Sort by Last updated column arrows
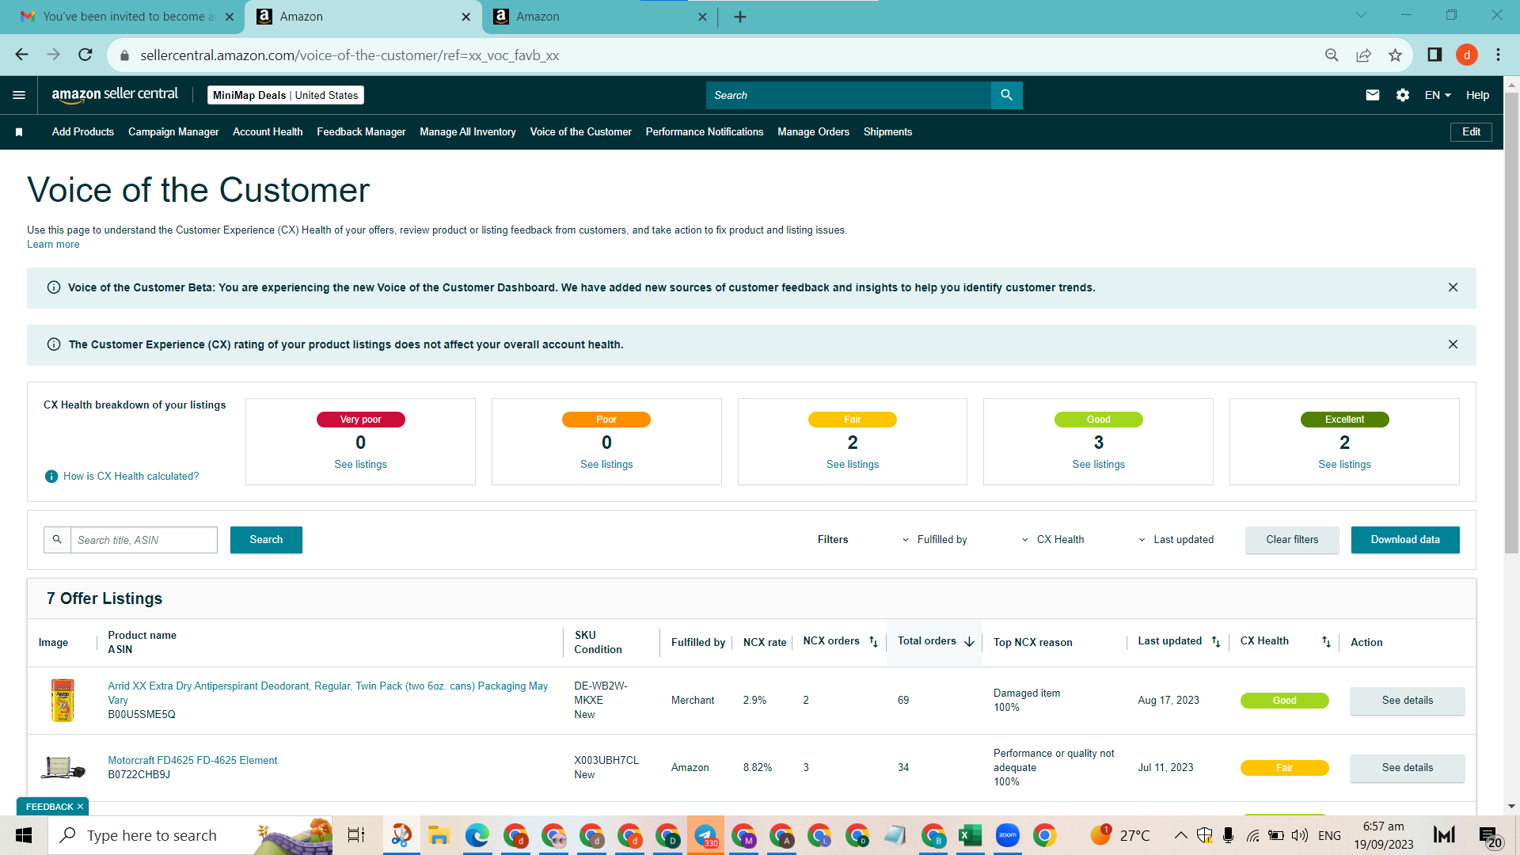 point(1216,642)
